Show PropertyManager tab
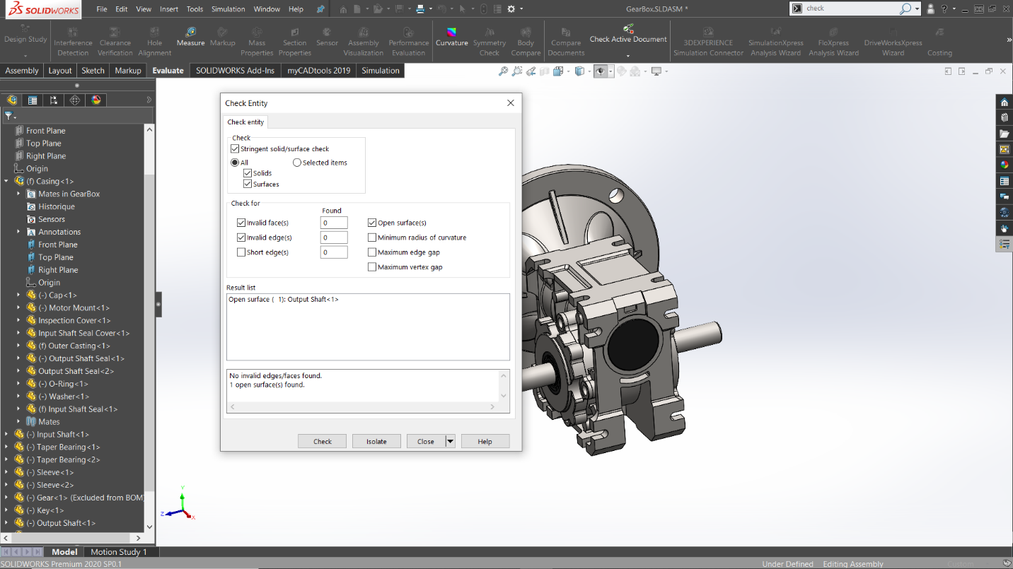 pyautogui.click(x=33, y=100)
